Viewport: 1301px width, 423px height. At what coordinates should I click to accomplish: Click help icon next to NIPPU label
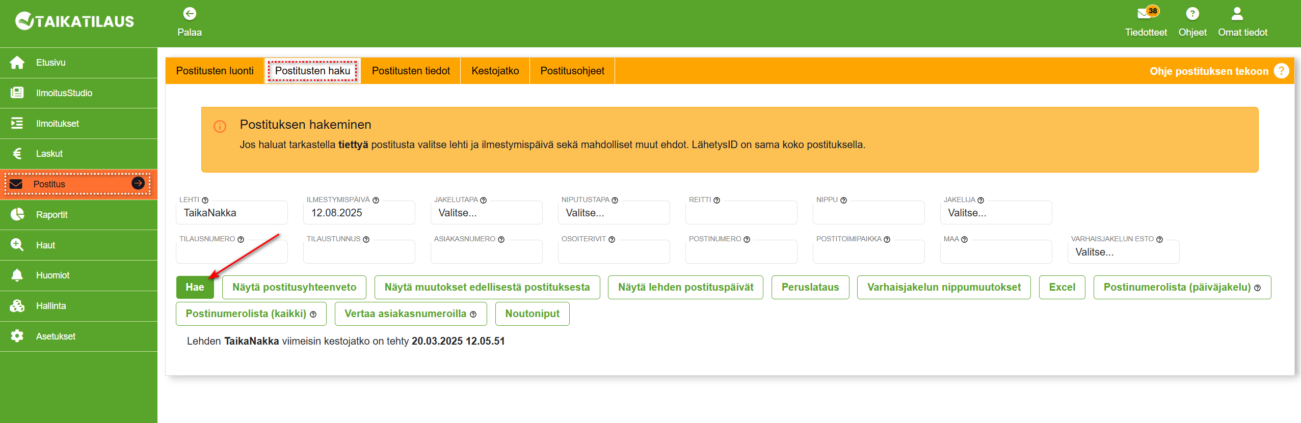tap(843, 200)
